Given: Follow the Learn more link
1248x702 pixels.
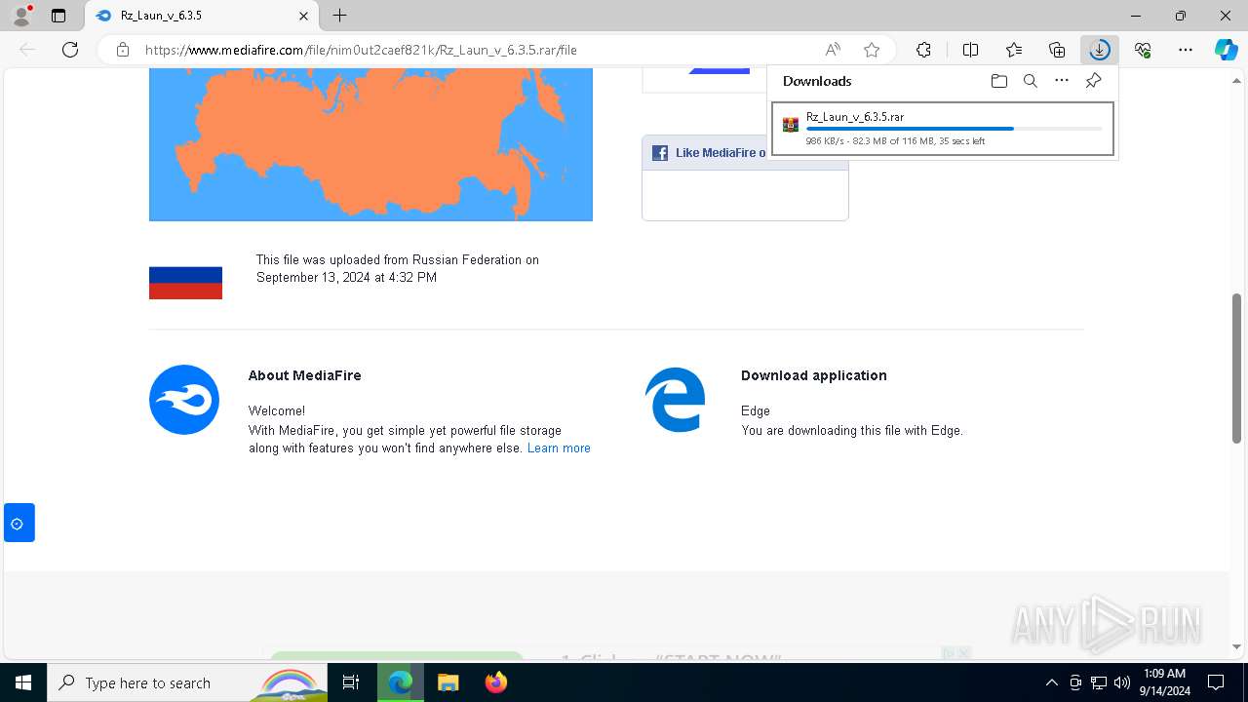Looking at the screenshot, I should point(559,448).
